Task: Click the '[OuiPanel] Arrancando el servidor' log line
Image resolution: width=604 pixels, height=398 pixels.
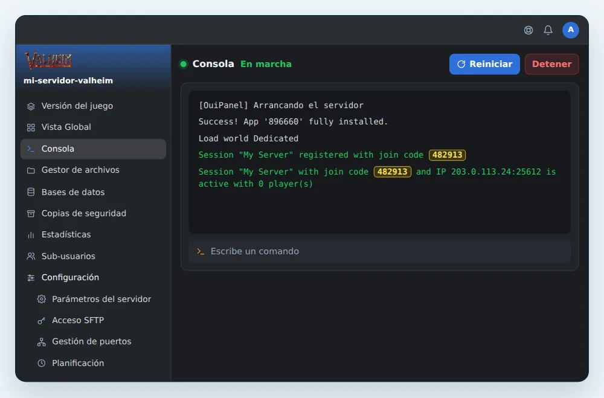Action: 281,105
